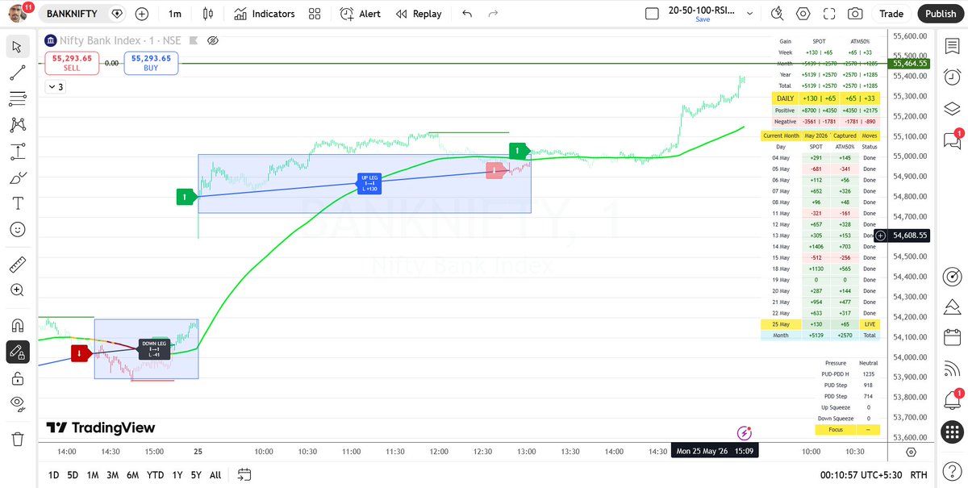Undo the last chart action
The width and height of the screenshot is (968, 488).
click(467, 14)
